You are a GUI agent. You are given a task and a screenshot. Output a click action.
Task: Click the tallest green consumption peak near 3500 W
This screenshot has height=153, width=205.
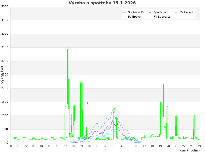coord(68,47)
